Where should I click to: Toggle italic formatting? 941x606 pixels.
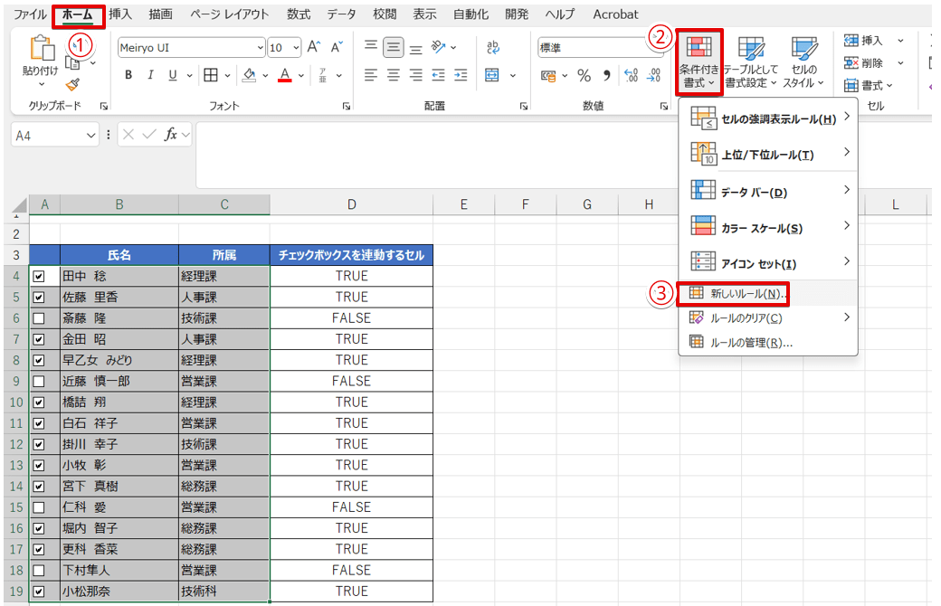[150, 75]
